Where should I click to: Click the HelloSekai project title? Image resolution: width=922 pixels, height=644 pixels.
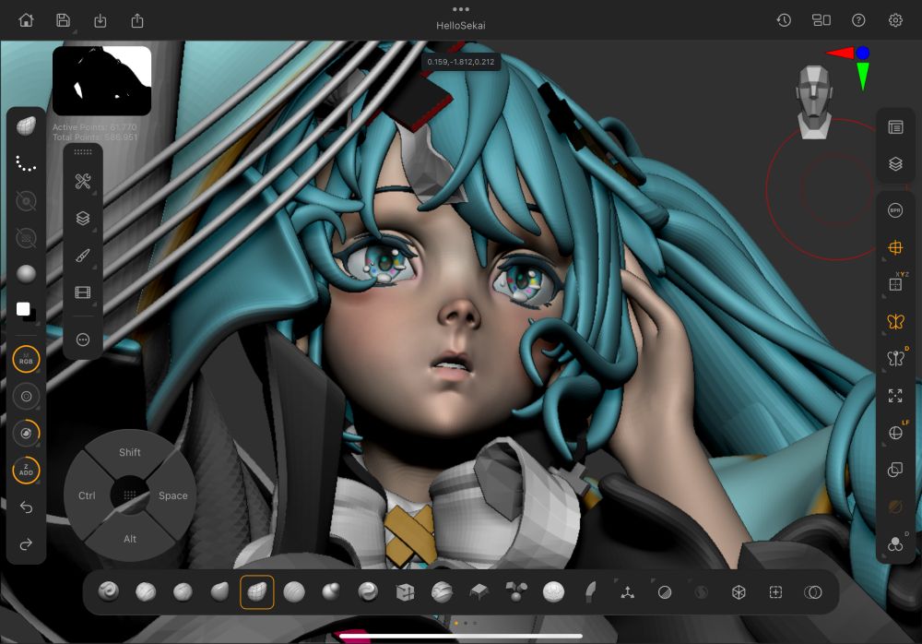pos(461,26)
